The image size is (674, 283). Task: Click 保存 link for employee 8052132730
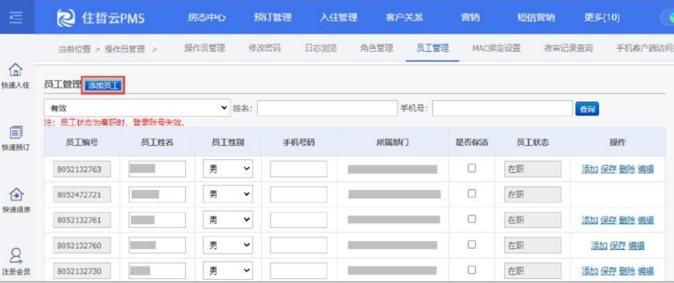pos(608,271)
